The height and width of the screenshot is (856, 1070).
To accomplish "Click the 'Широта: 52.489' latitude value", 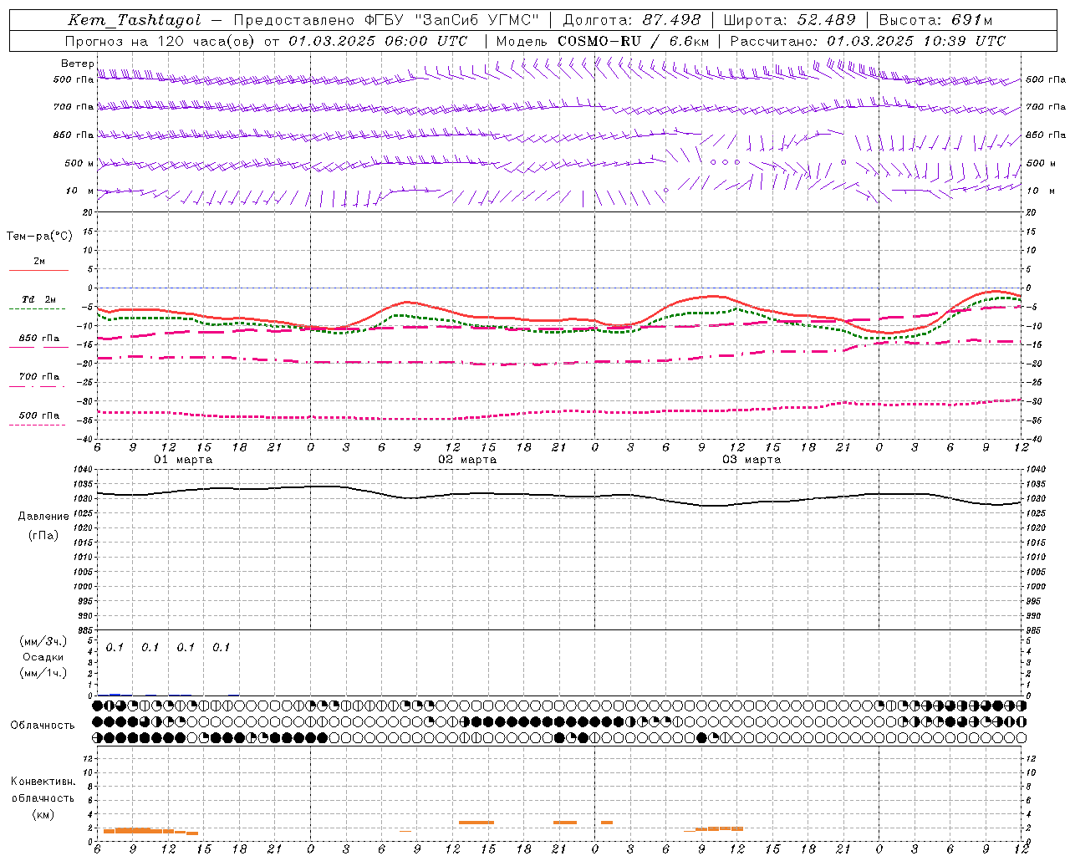I will coord(790,20).
